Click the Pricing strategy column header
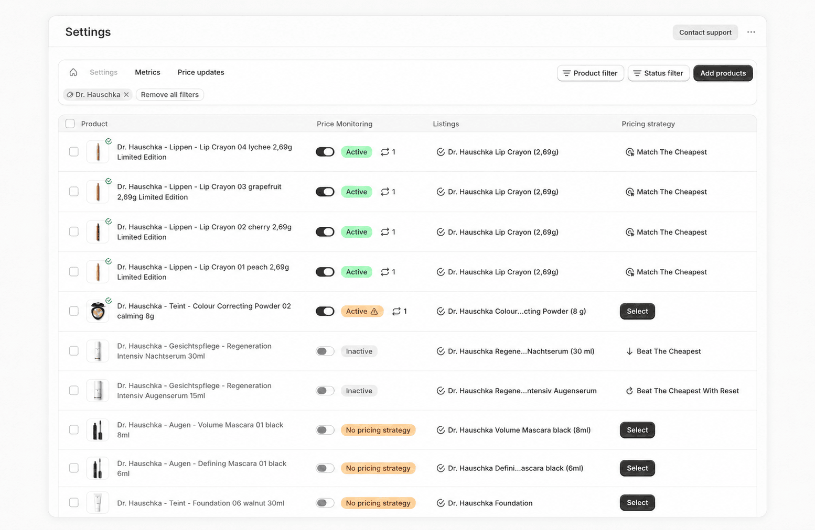Viewport: 815px width, 530px height. 648,124
